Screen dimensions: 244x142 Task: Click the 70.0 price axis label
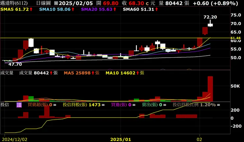[x=236, y=24]
